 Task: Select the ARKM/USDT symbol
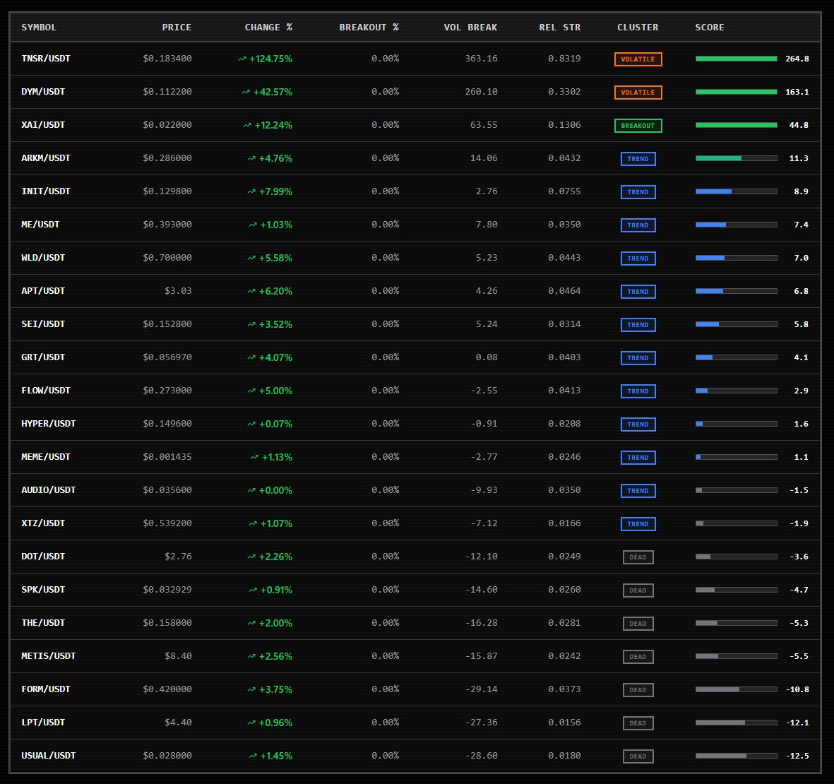point(46,158)
